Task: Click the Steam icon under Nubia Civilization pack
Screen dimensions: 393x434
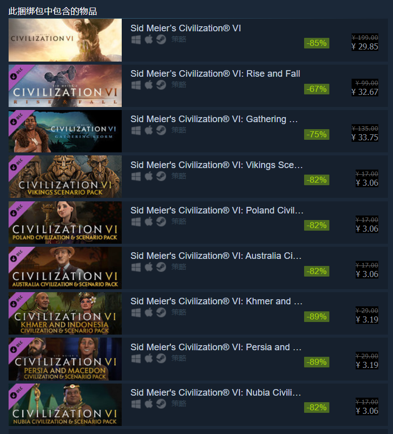Action: pos(161,404)
